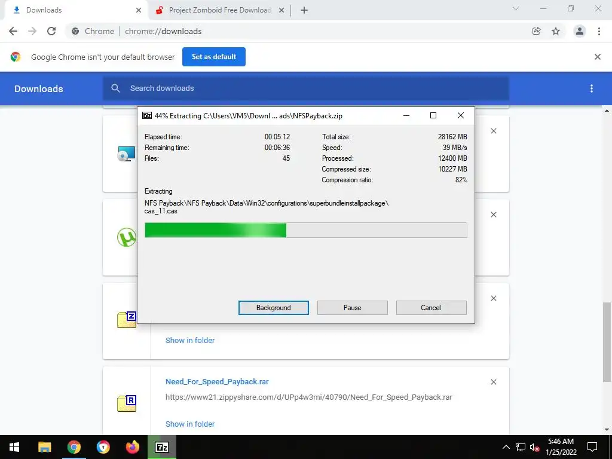Screen dimensions: 612x459
Task: Open Need_For_Speed_Payback.rar file link
Action: point(217,382)
